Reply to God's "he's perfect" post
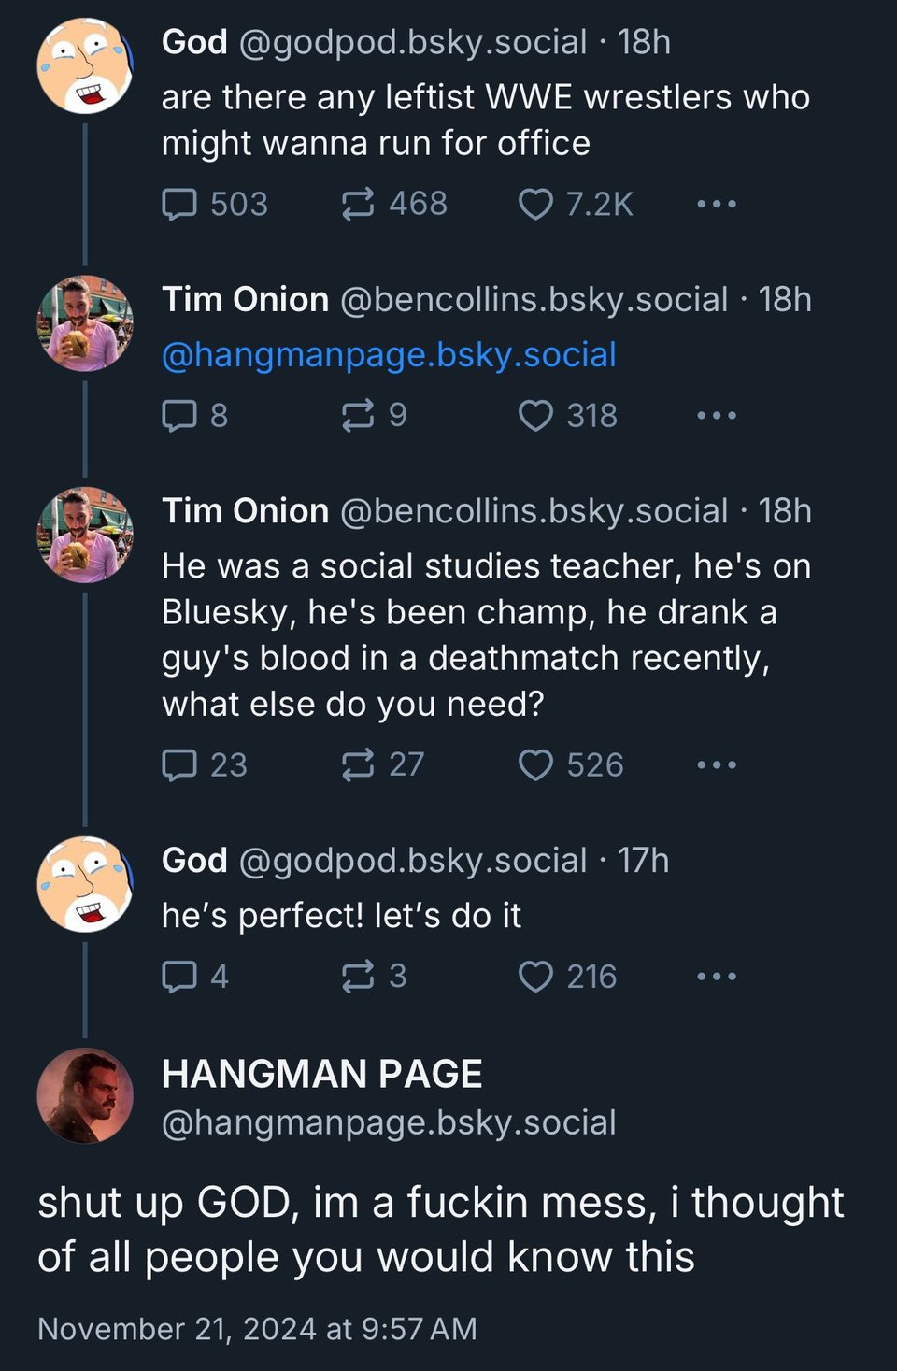This screenshot has height=1371, width=897. pyautogui.click(x=179, y=977)
